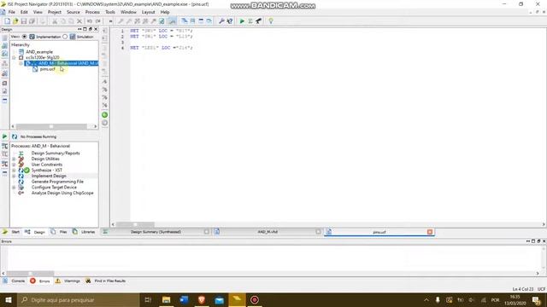547x307 pixels.
Task: Click the Open file toolbar icon
Action: pos(15,21)
